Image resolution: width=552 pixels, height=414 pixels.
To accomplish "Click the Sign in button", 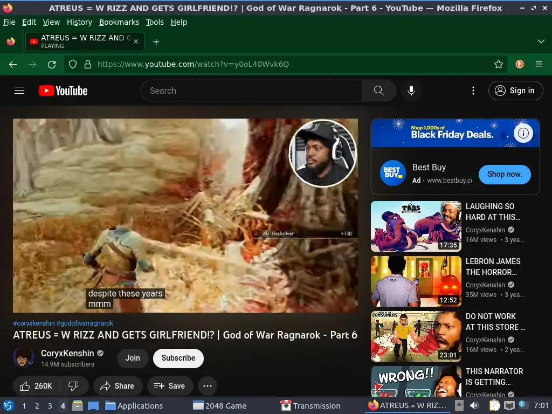I will pos(515,91).
